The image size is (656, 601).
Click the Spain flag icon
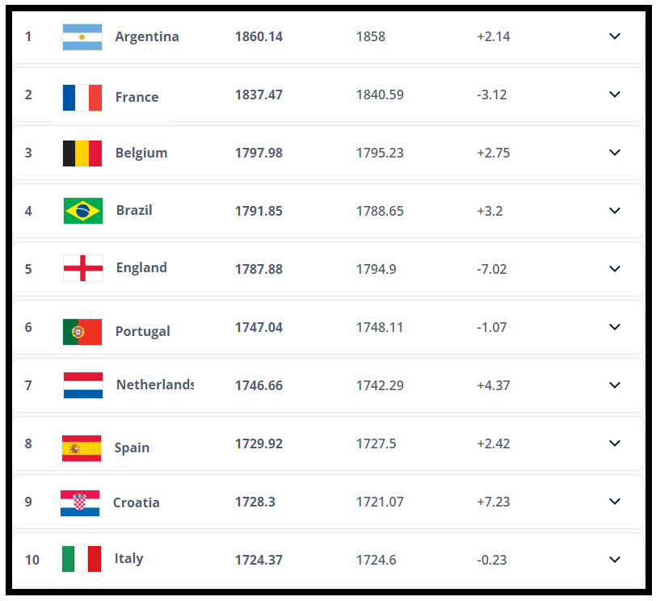pyautogui.click(x=82, y=448)
